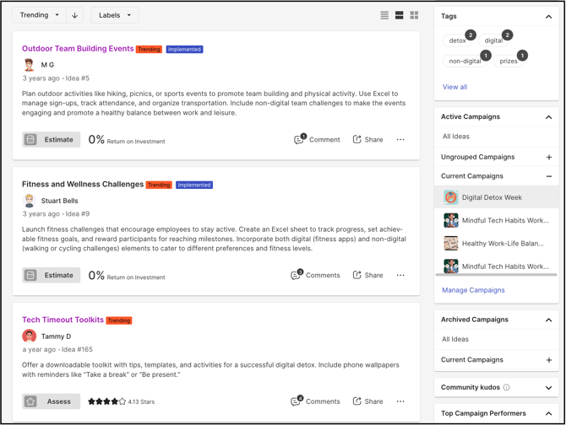Screen dimensions: 566x425
Task: Collapse the Top Campaign Performers panel
Action: [548, 413]
